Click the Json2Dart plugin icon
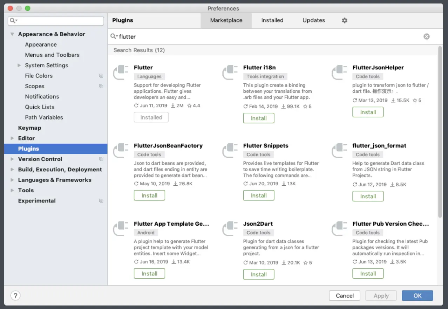448x309 pixels. click(230, 229)
